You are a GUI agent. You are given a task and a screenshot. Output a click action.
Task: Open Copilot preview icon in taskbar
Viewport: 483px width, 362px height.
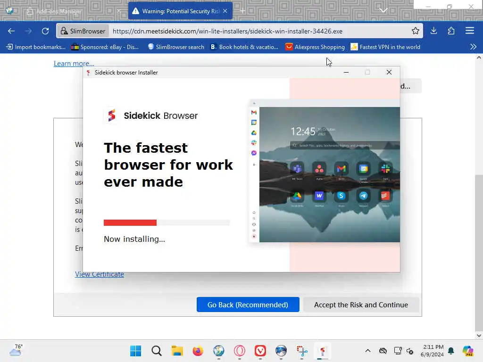point(467,351)
